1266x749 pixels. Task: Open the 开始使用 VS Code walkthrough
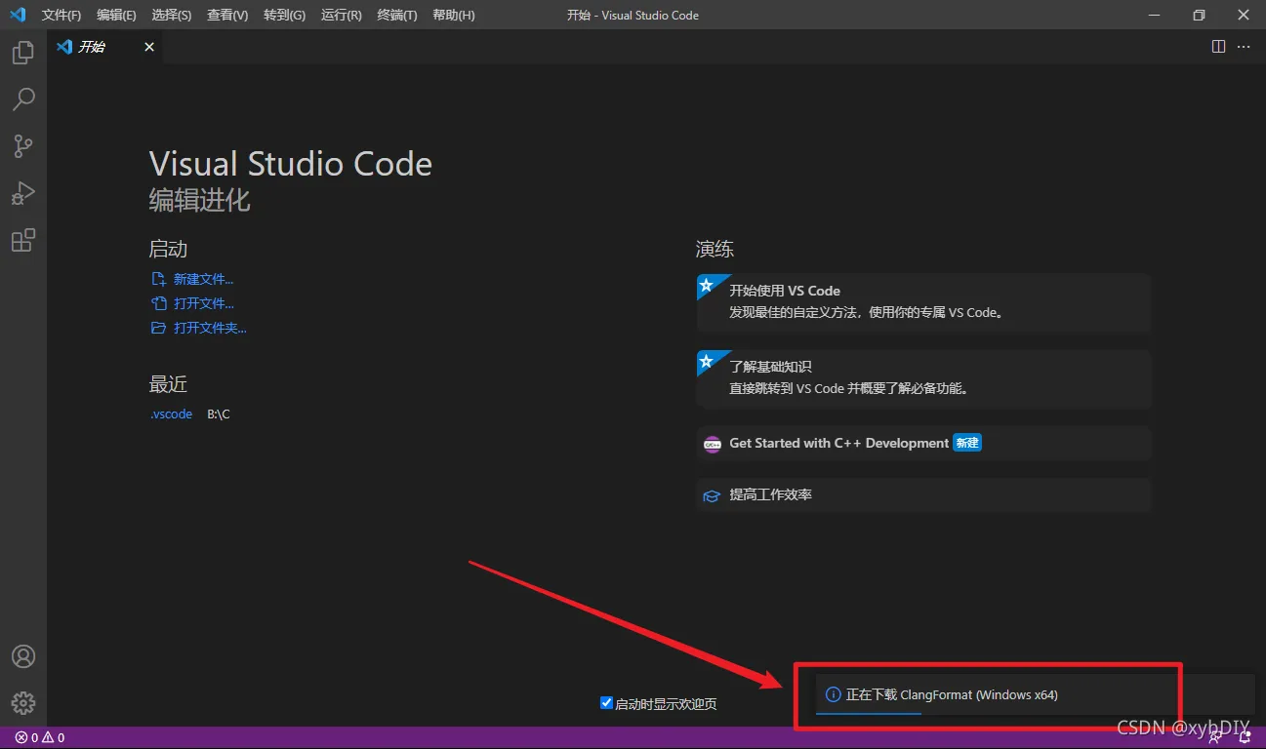[923, 302]
